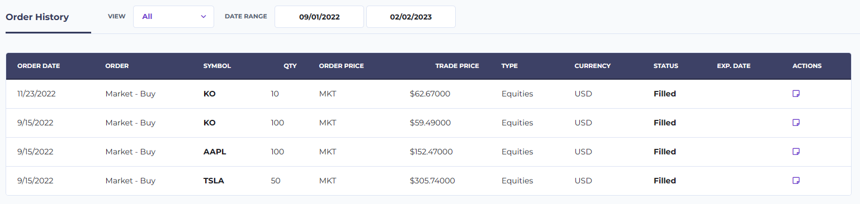Click the Qty column header
Viewport: 860px width, 204px height.
[290, 66]
